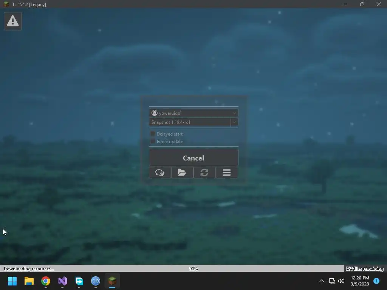Click the 384 files remaining label
387x290 pixels.
pyautogui.click(x=365, y=268)
